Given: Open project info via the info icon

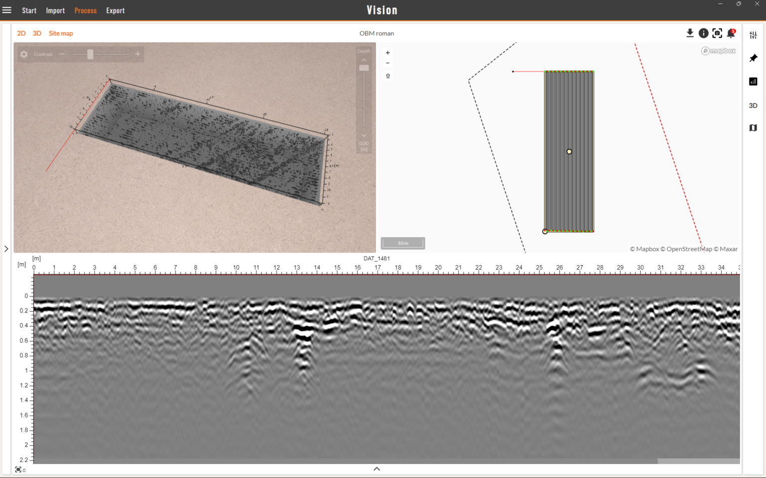Looking at the screenshot, I should point(704,33).
